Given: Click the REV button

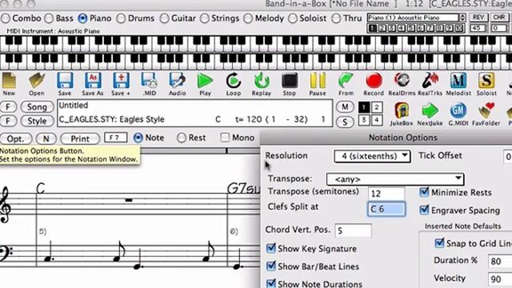Looking at the screenshot, I should click(478, 18).
